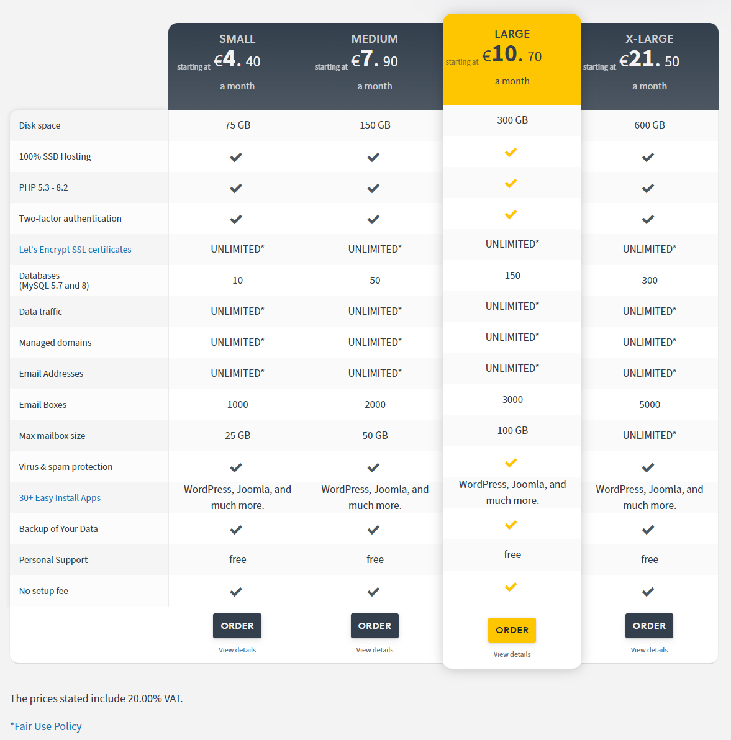Click the ORDER button for the Small plan
The width and height of the screenshot is (731, 740).
coord(237,626)
